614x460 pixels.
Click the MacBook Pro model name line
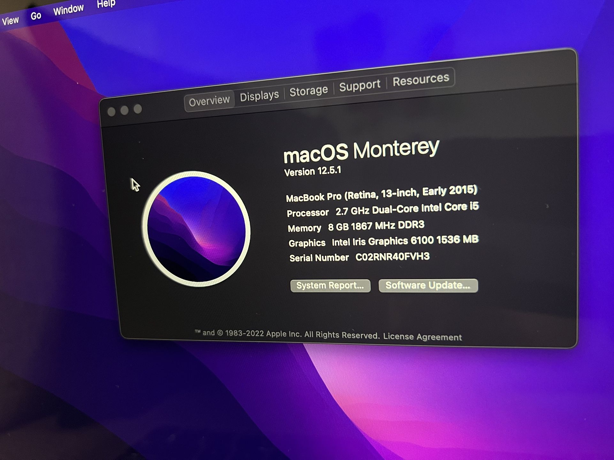[381, 194]
